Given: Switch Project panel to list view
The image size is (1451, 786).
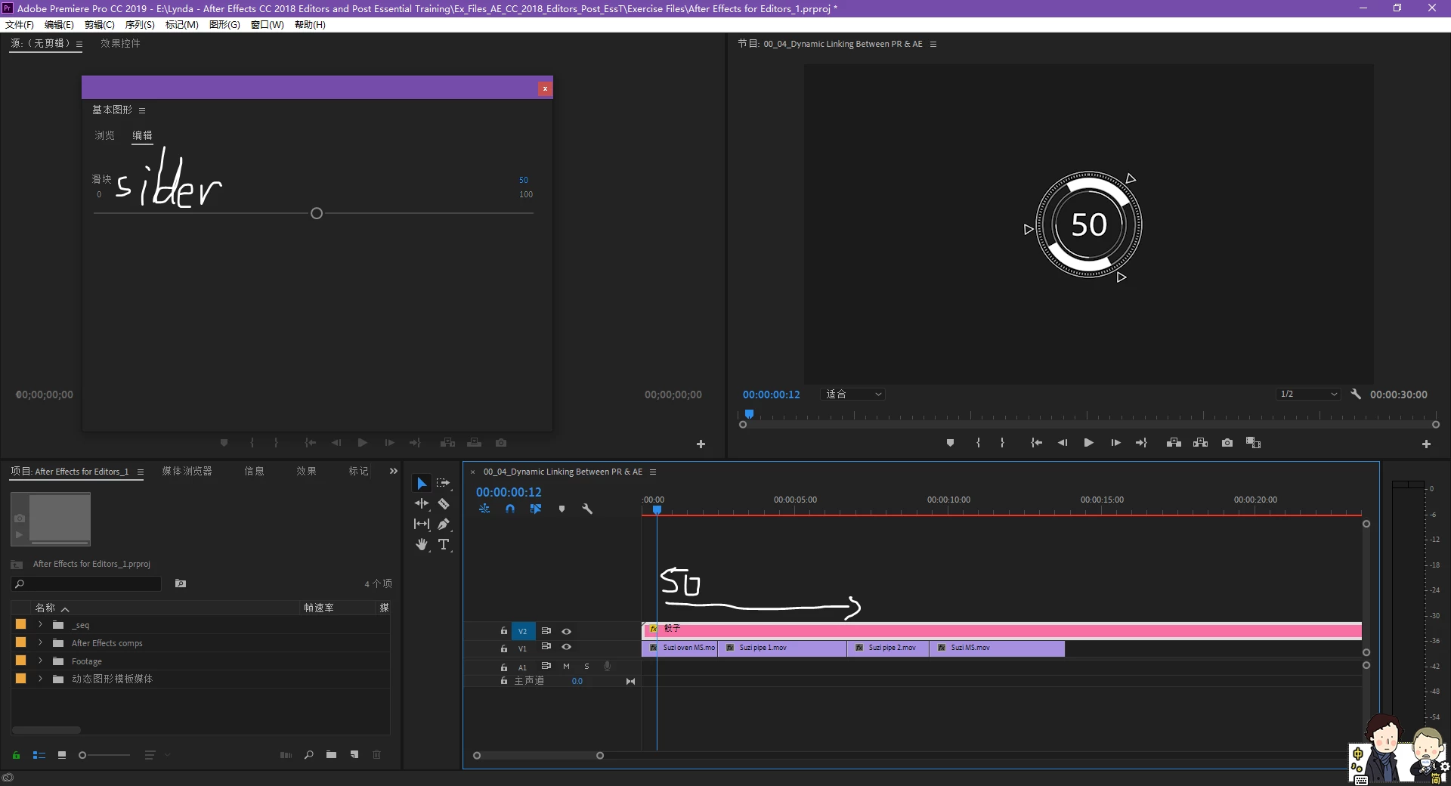Looking at the screenshot, I should [x=39, y=754].
